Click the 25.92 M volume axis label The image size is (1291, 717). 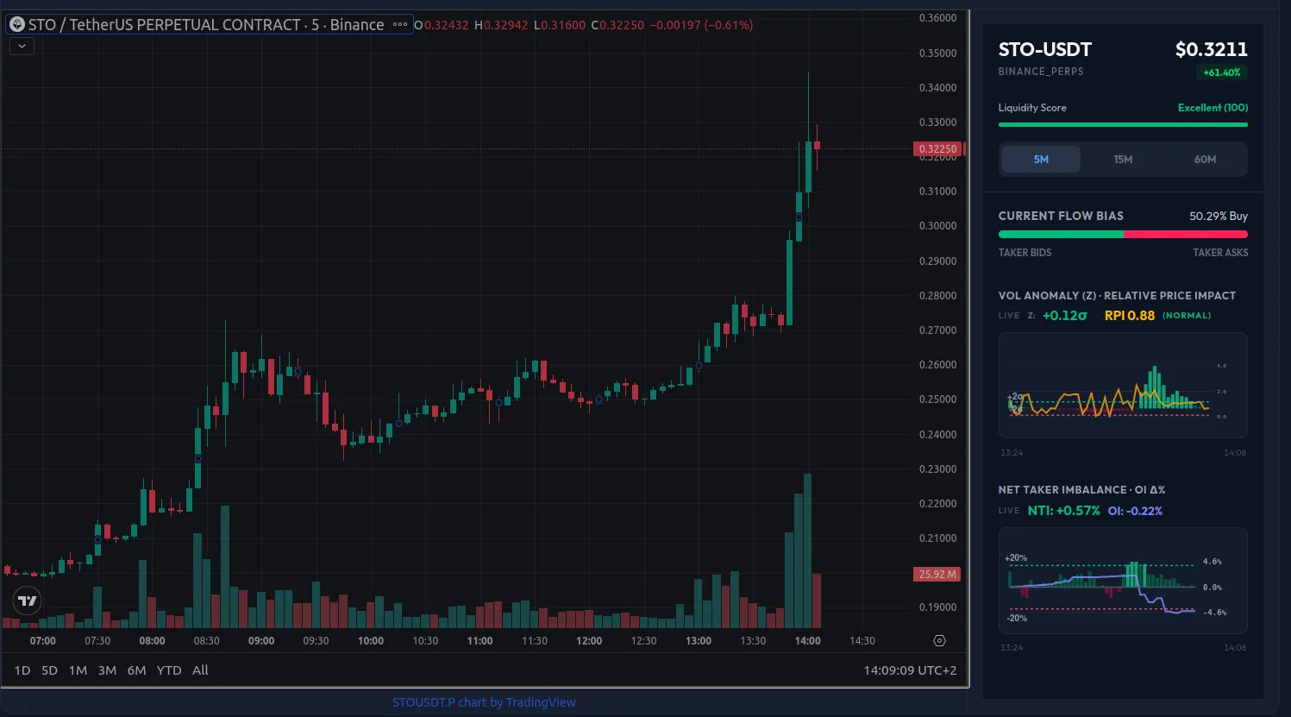tap(937, 574)
